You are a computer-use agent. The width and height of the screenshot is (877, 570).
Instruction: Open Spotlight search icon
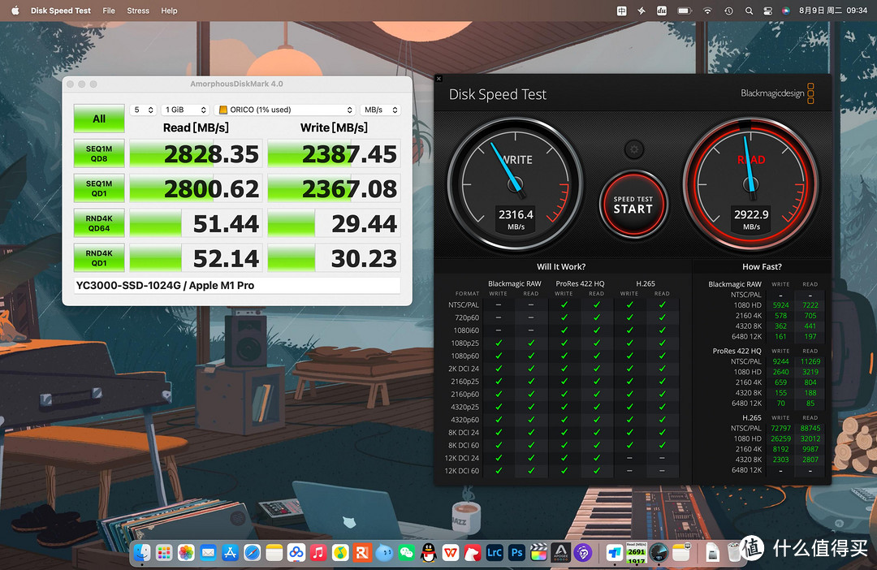[749, 11]
